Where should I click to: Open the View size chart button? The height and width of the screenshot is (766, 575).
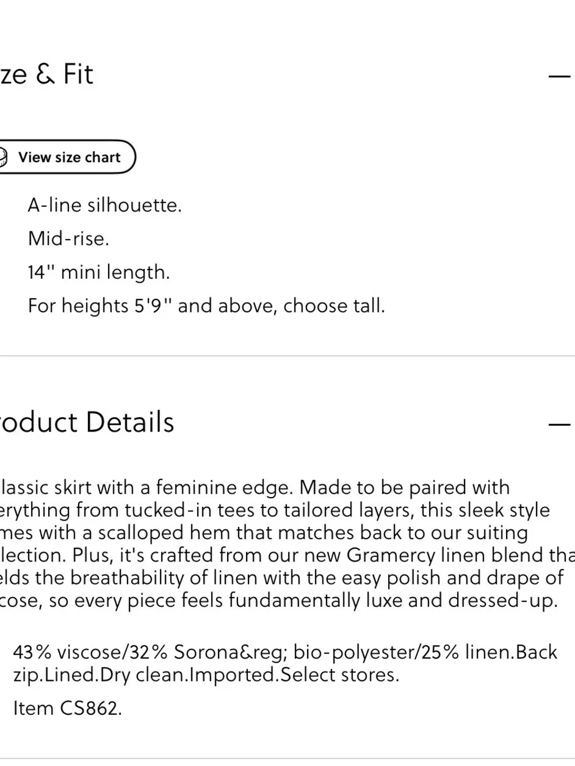click(x=67, y=157)
